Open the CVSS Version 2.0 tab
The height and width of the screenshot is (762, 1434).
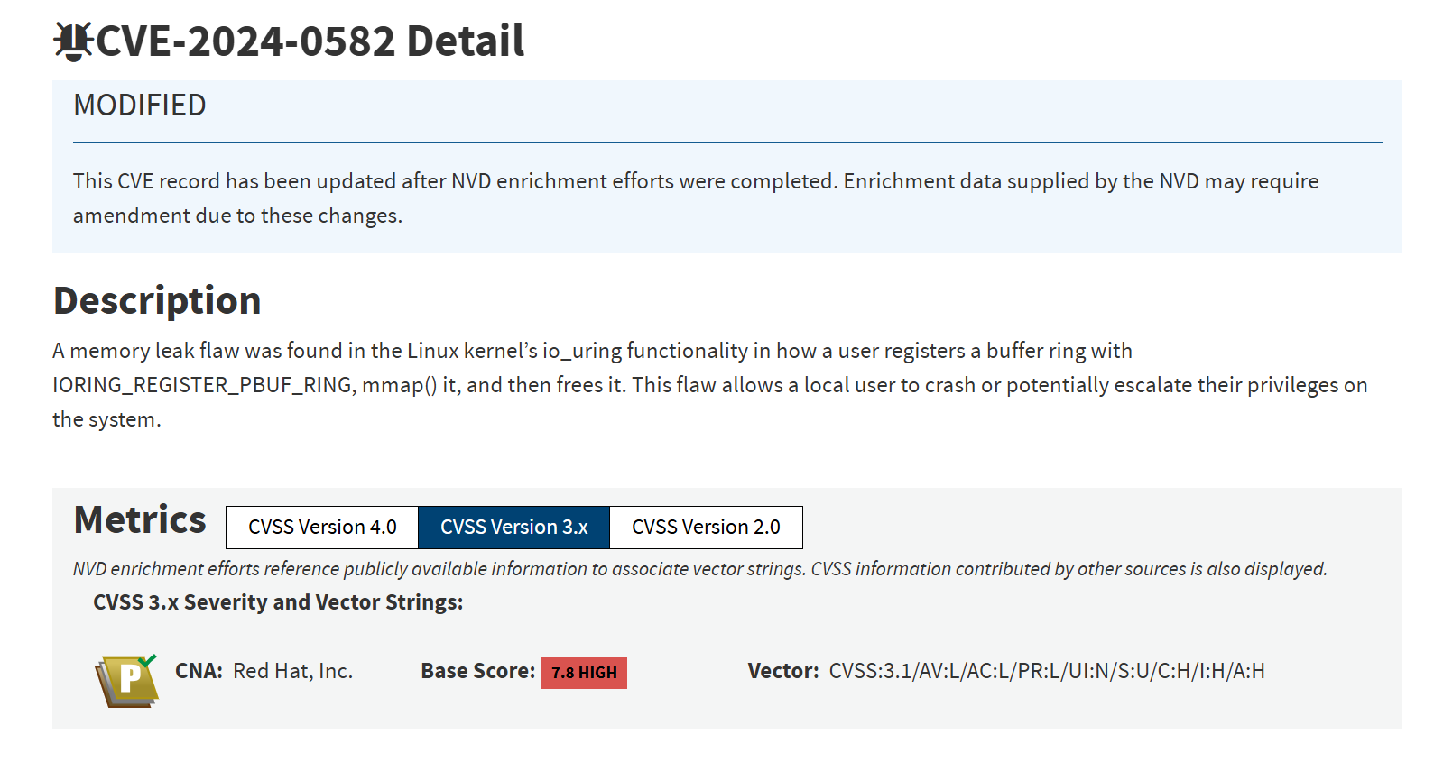(x=706, y=528)
